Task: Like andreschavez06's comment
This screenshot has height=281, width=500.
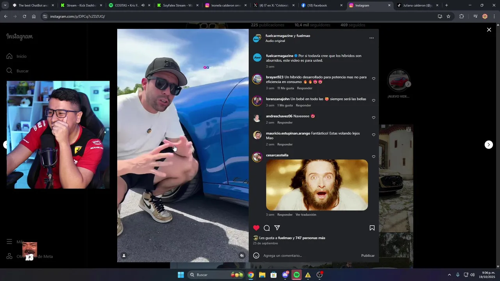Action: point(373,118)
